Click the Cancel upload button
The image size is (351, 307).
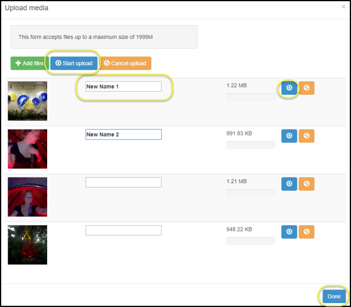(x=125, y=64)
